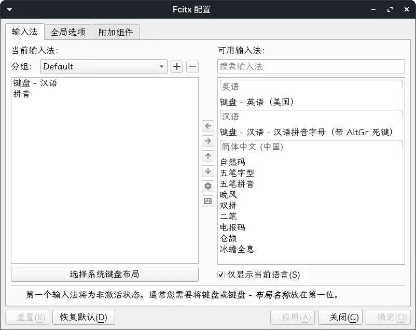Screen dimensions: 416x330
Task: Click 选择系统键盘布局 button
Action: 105,274
